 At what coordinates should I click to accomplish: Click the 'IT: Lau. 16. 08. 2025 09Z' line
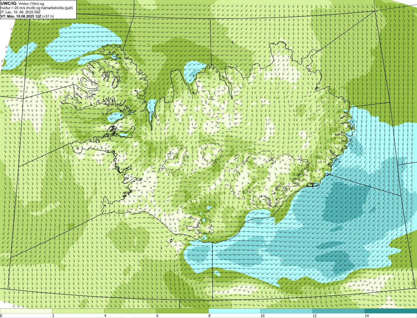click(x=21, y=12)
